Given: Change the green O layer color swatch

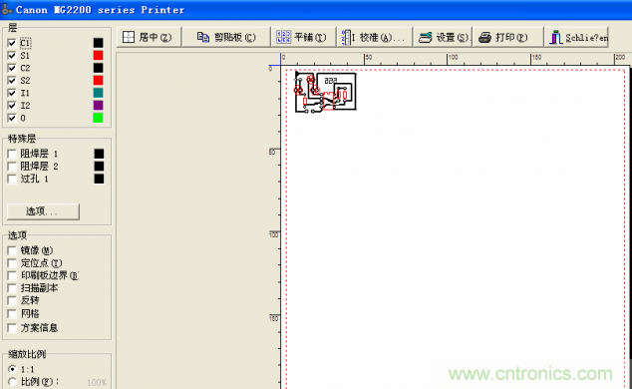Looking at the screenshot, I should tap(99, 118).
